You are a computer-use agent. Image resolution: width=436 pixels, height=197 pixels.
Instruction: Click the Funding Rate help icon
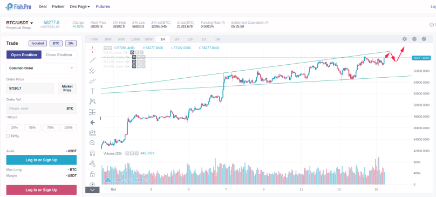coord(223,23)
